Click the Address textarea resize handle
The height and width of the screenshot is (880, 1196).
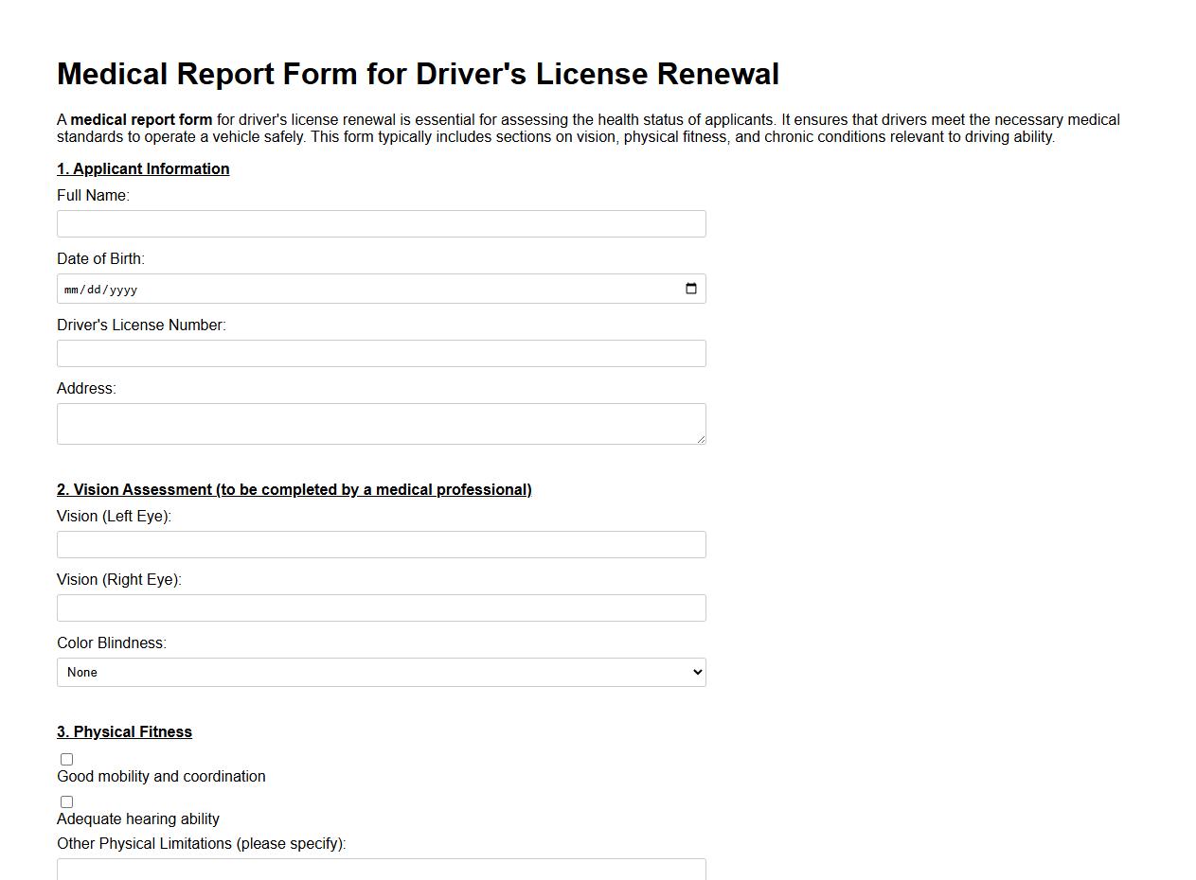click(x=701, y=440)
